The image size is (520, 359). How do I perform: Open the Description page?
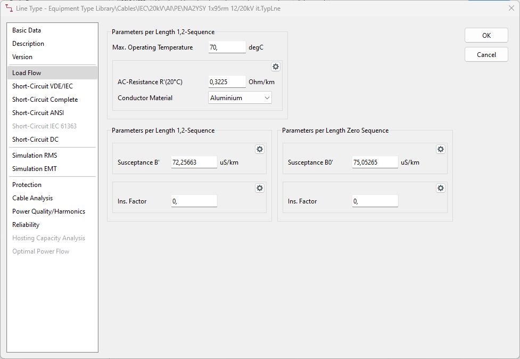click(x=28, y=44)
